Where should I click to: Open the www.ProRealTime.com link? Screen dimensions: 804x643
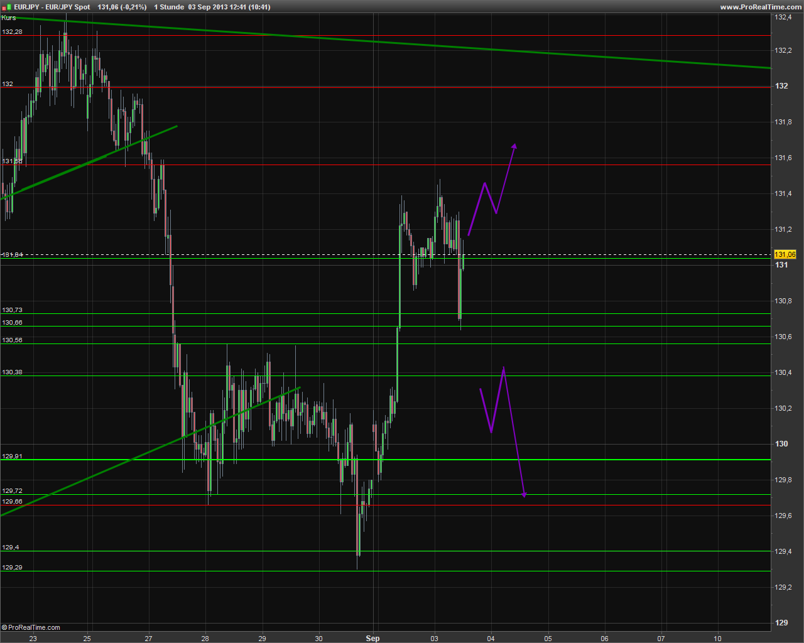tap(761, 7)
